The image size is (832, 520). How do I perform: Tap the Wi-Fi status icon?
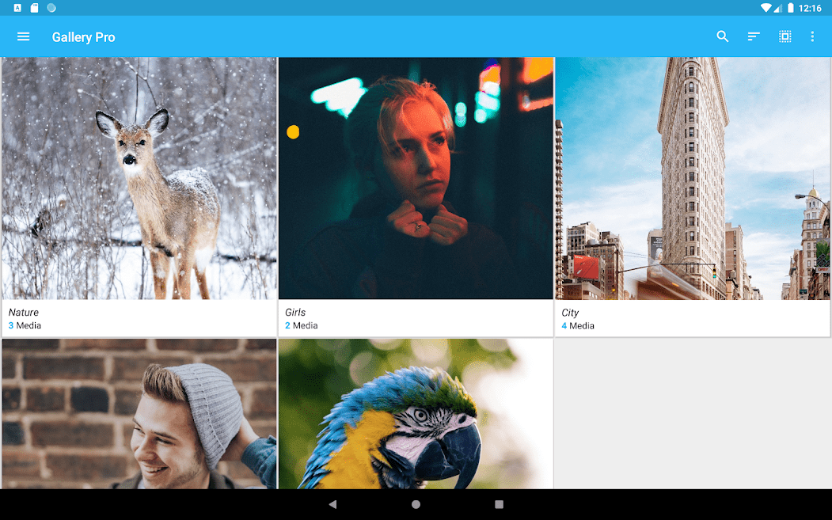(x=766, y=8)
